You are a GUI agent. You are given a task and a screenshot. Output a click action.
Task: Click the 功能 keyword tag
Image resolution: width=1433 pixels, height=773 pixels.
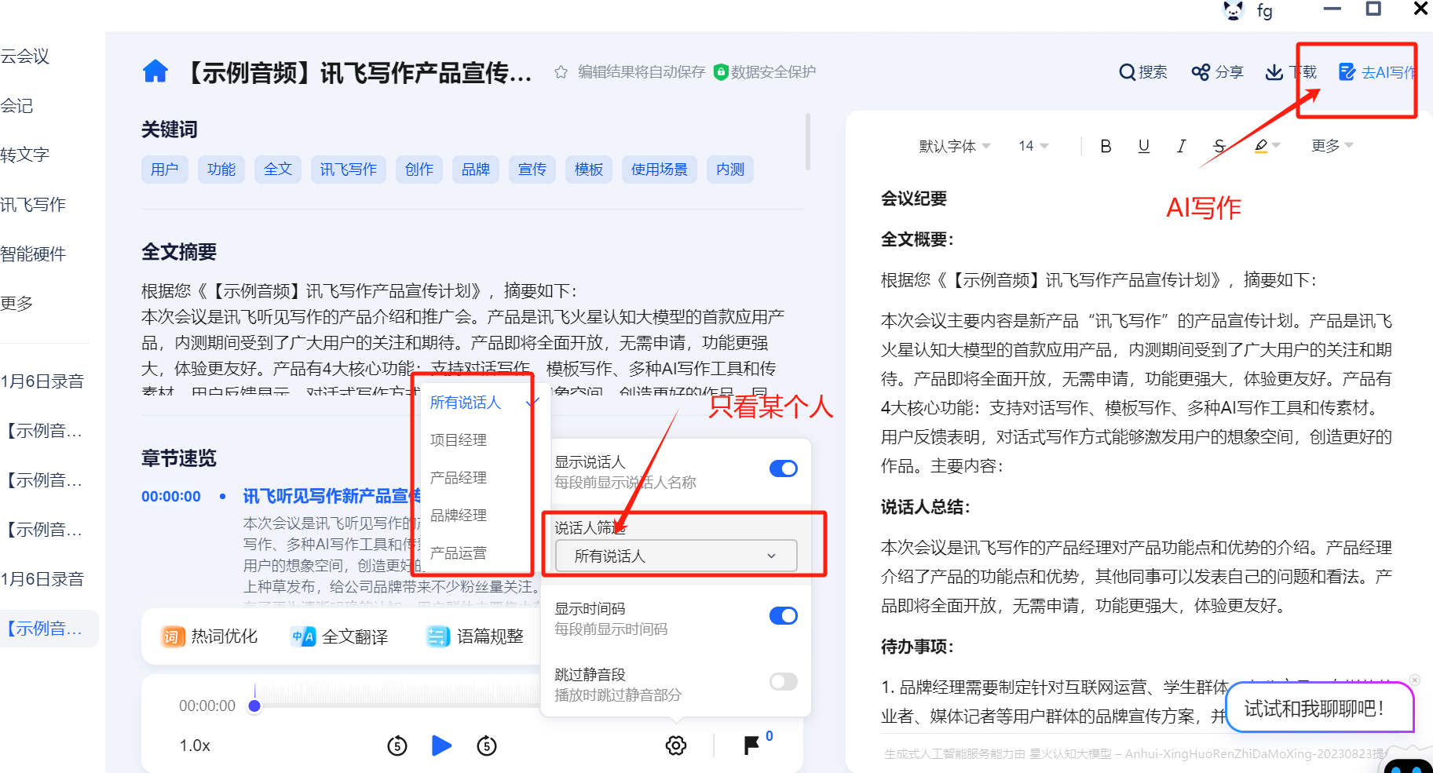point(221,170)
